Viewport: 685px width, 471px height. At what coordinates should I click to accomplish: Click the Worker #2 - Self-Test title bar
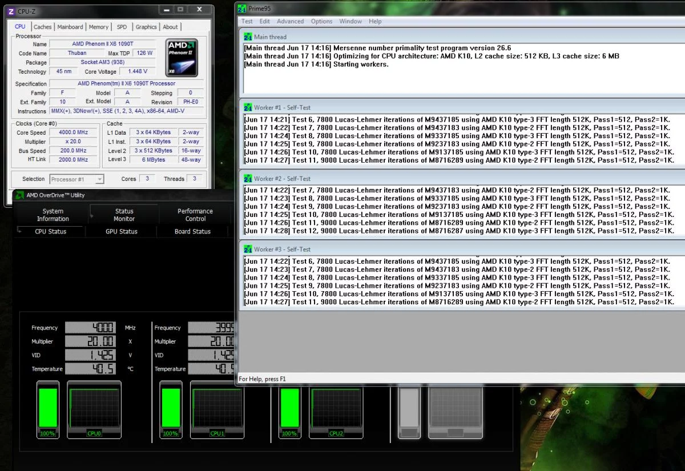462,179
